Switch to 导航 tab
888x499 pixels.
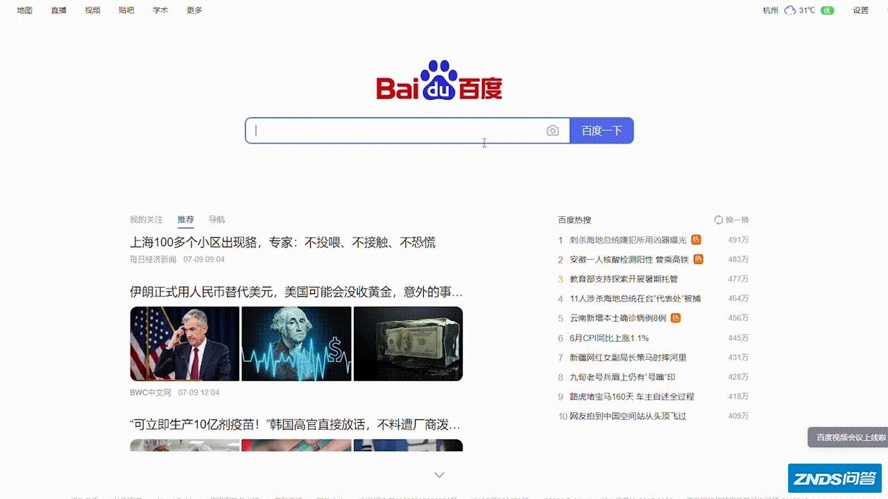click(216, 220)
